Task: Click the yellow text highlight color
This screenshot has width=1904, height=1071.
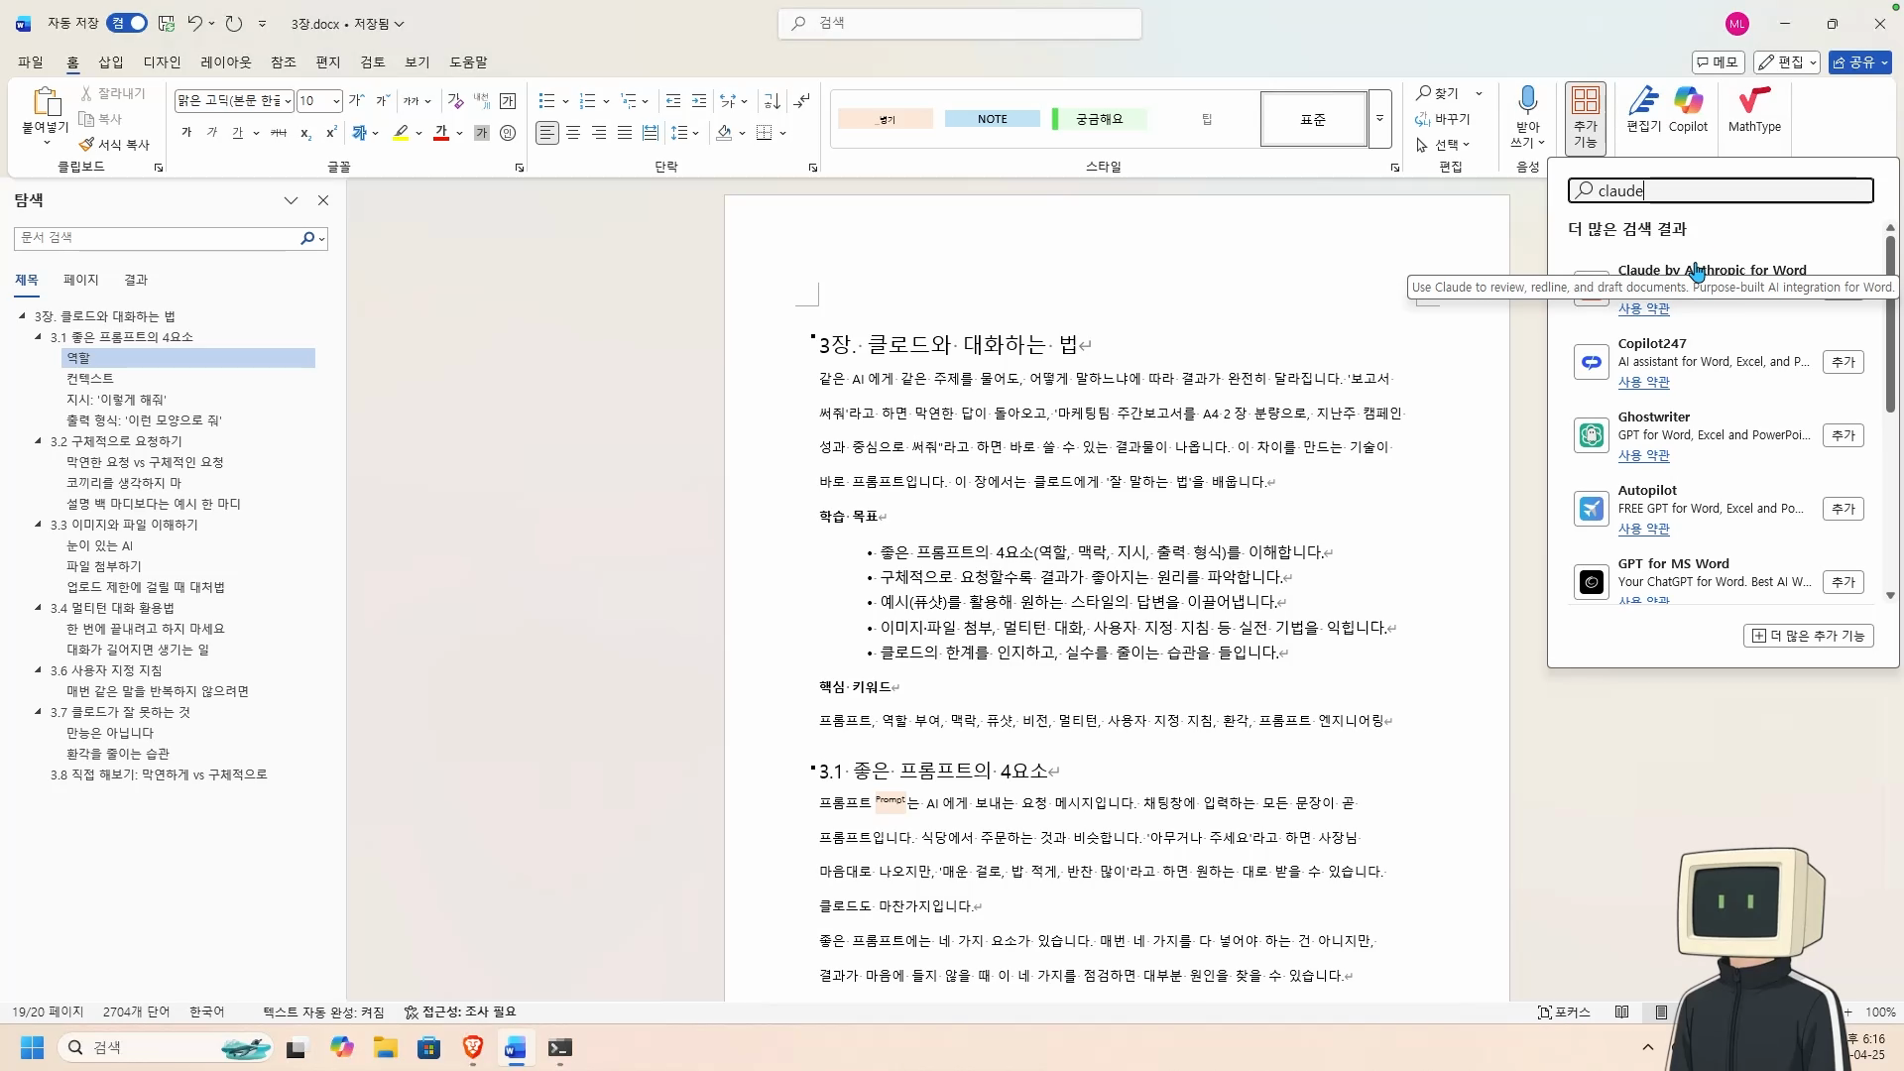Action: point(401,133)
